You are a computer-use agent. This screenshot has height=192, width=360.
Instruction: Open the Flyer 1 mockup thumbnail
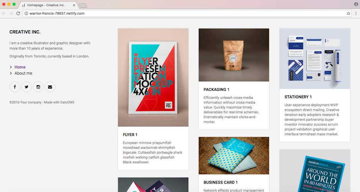click(153, 78)
